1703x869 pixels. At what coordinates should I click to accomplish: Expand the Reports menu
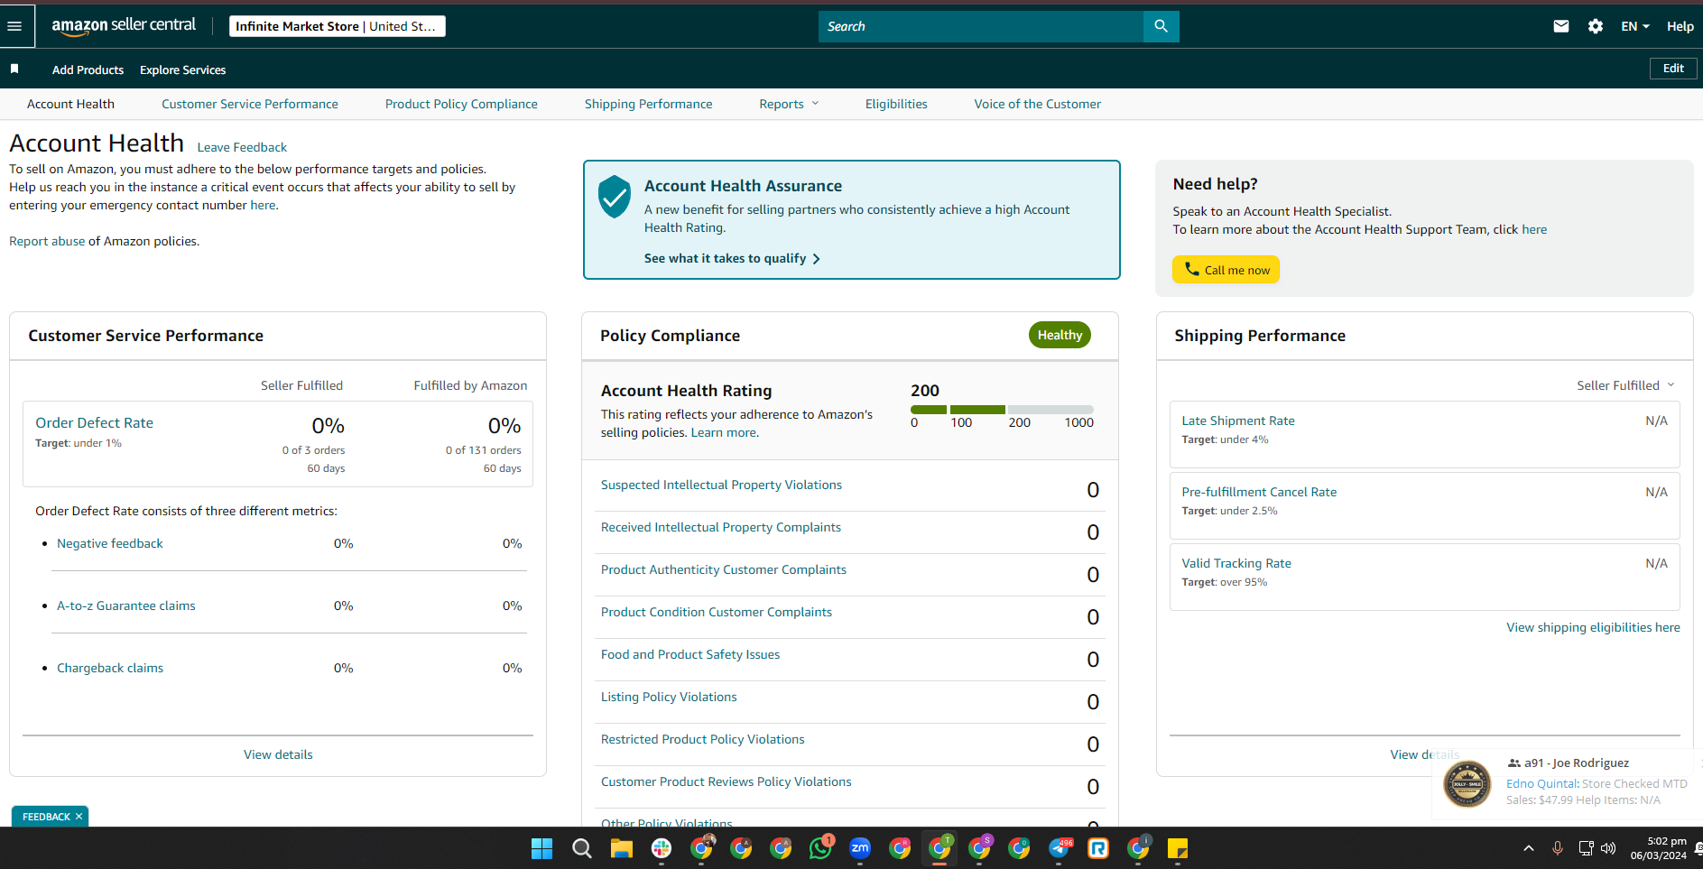pos(789,104)
